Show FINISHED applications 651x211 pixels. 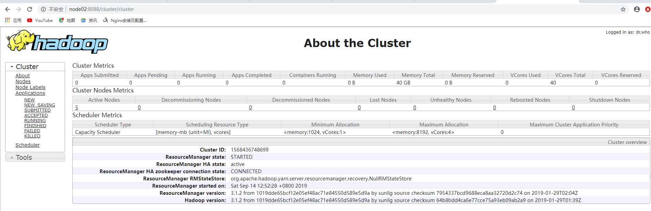tap(35, 126)
